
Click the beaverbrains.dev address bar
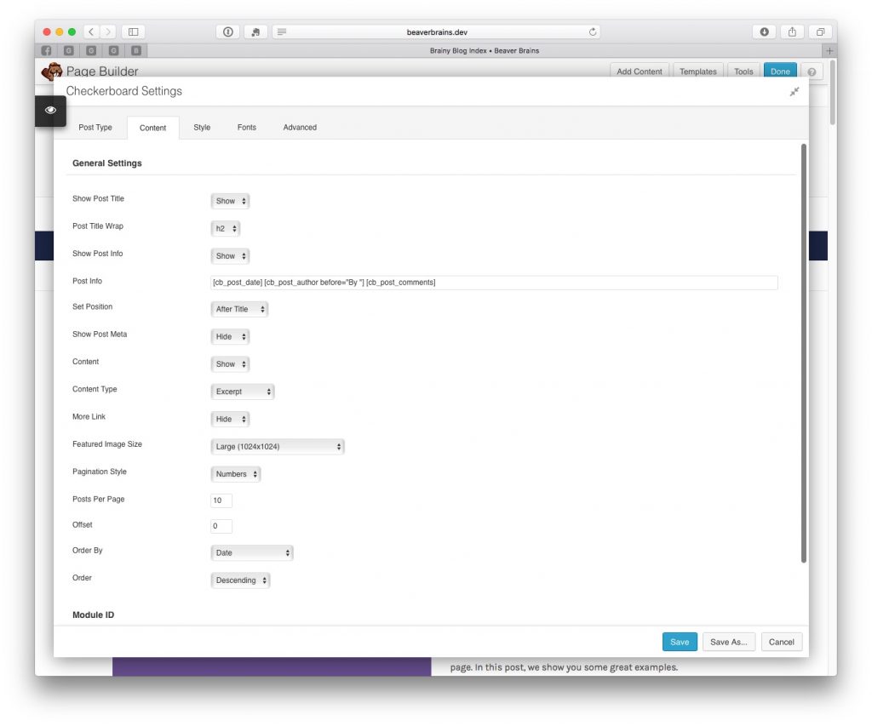[x=437, y=31]
